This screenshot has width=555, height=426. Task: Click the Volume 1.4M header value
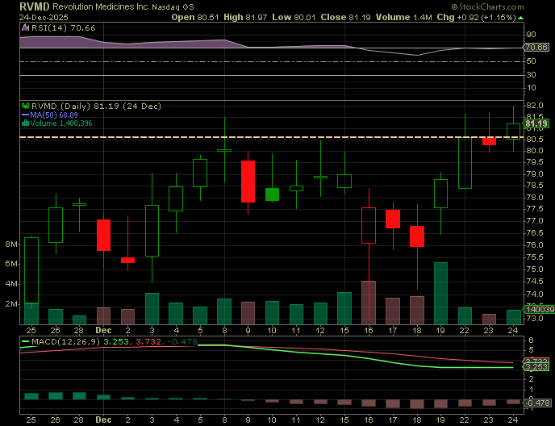(x=404, y=18)
